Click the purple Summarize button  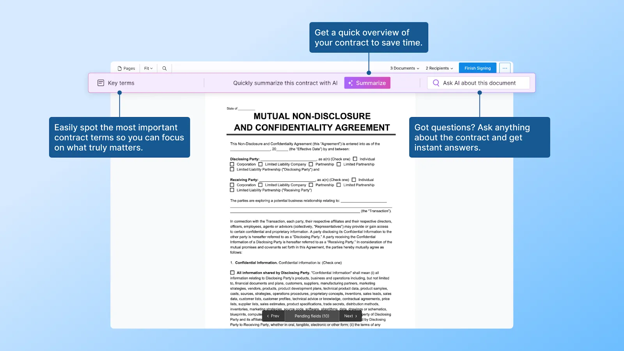(x=367, y=83)
